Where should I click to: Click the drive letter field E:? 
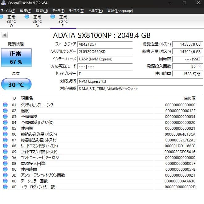pos(105,74)
